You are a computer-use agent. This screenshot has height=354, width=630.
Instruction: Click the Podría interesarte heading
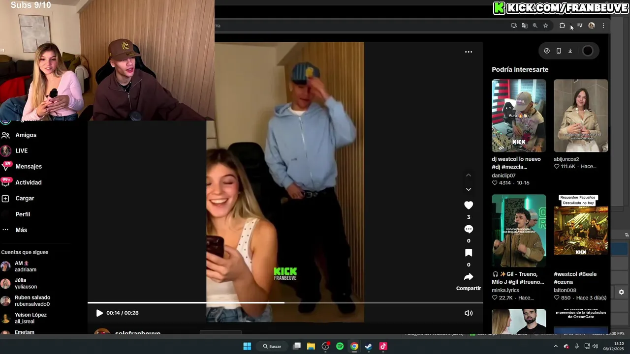click(520, 69)
